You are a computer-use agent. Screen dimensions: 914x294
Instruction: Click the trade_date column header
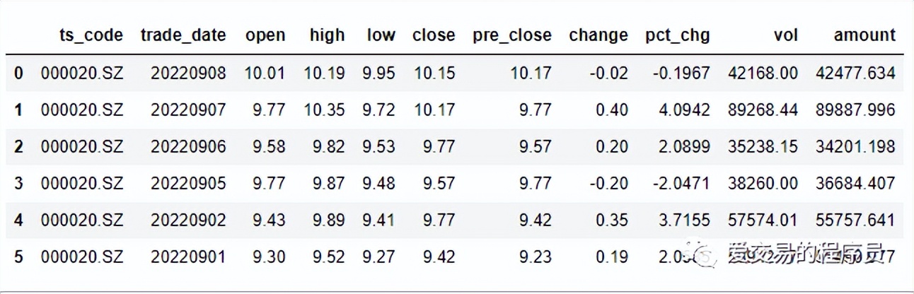point(183,35)
